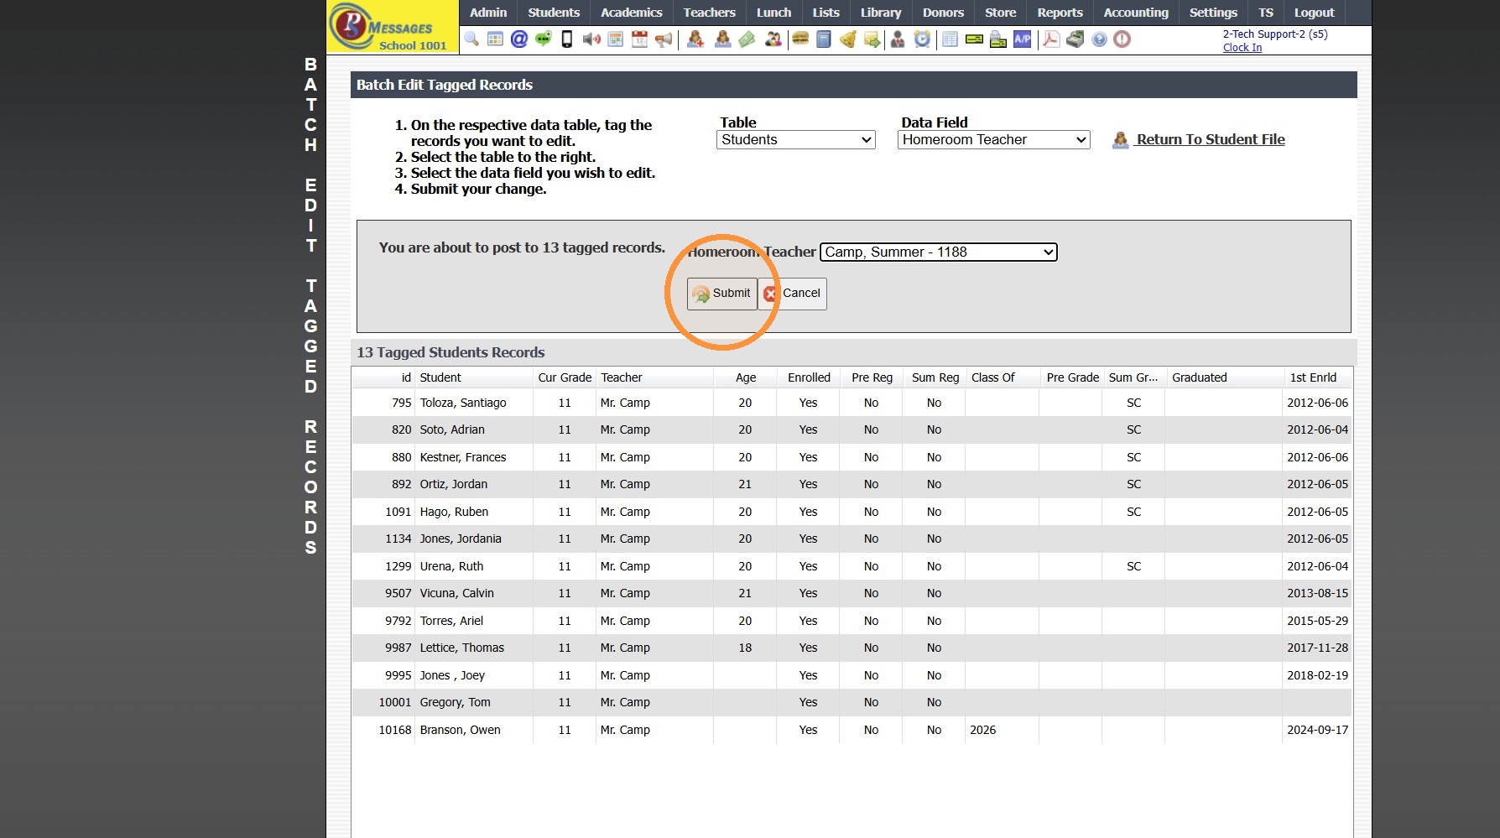This screenshot has height=838, width=1500.
Task: Select the Toloza, Santiago row
Action: tap(852, 403)
